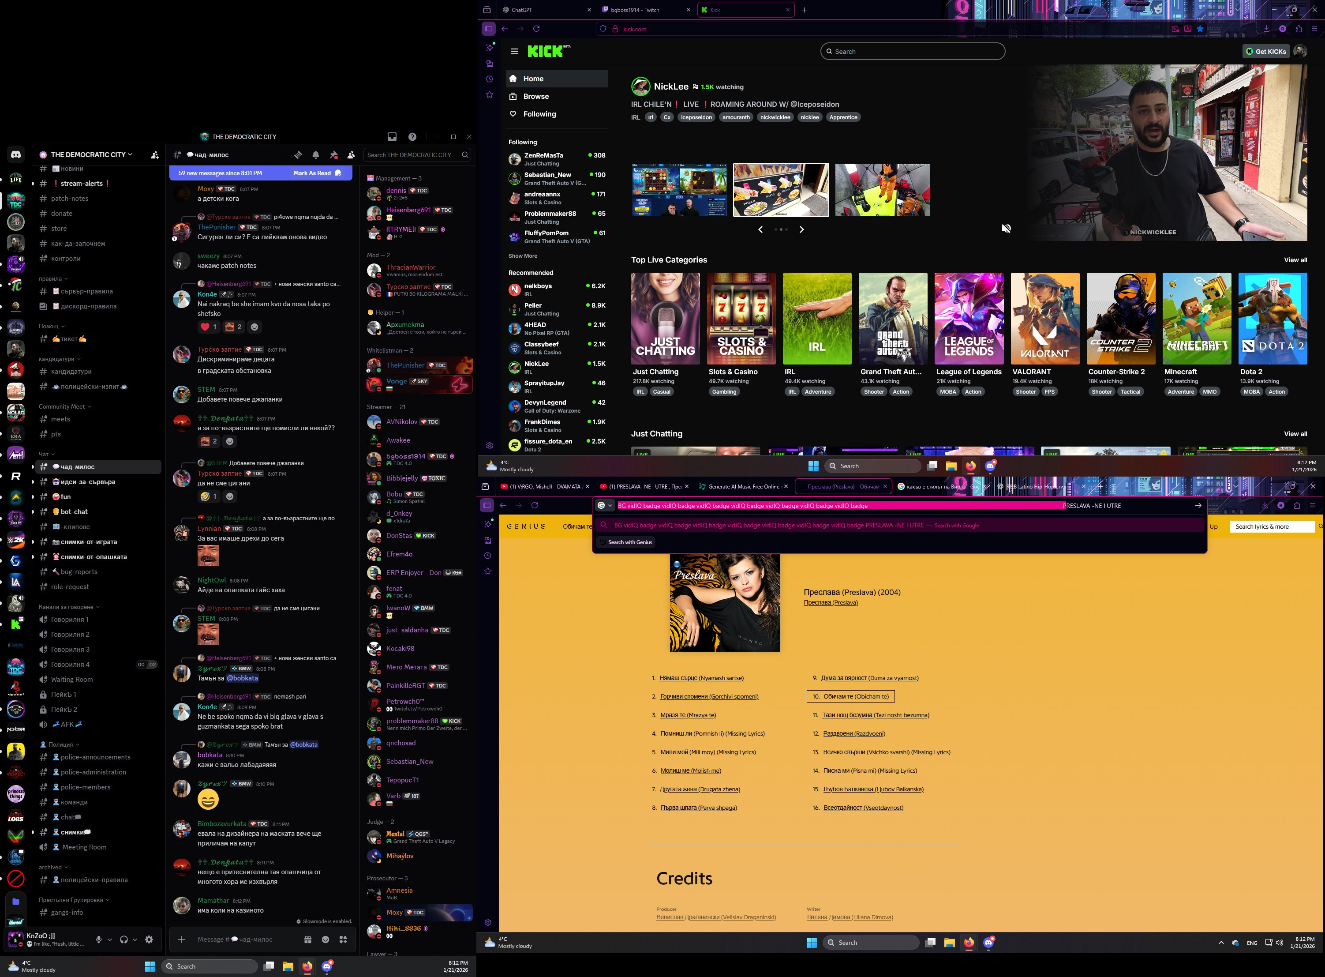Open microphone input options chevron
1325x977 pixels.
pos(110,939)
